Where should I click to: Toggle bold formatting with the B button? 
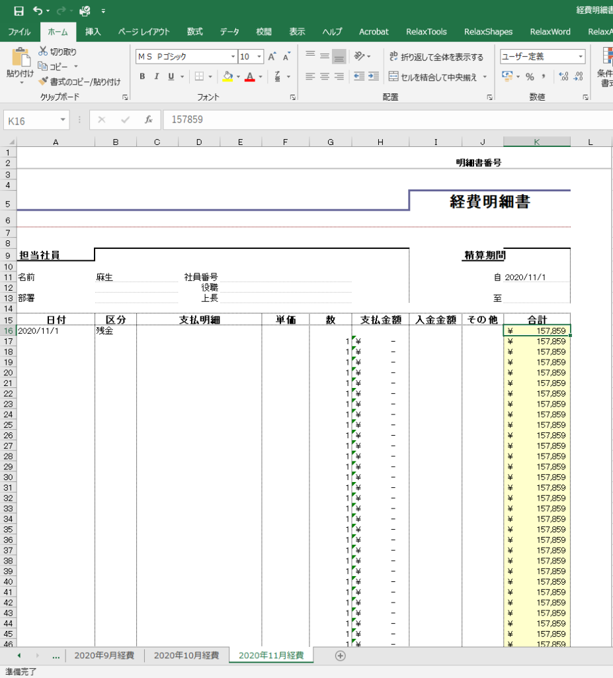(142, 77)
